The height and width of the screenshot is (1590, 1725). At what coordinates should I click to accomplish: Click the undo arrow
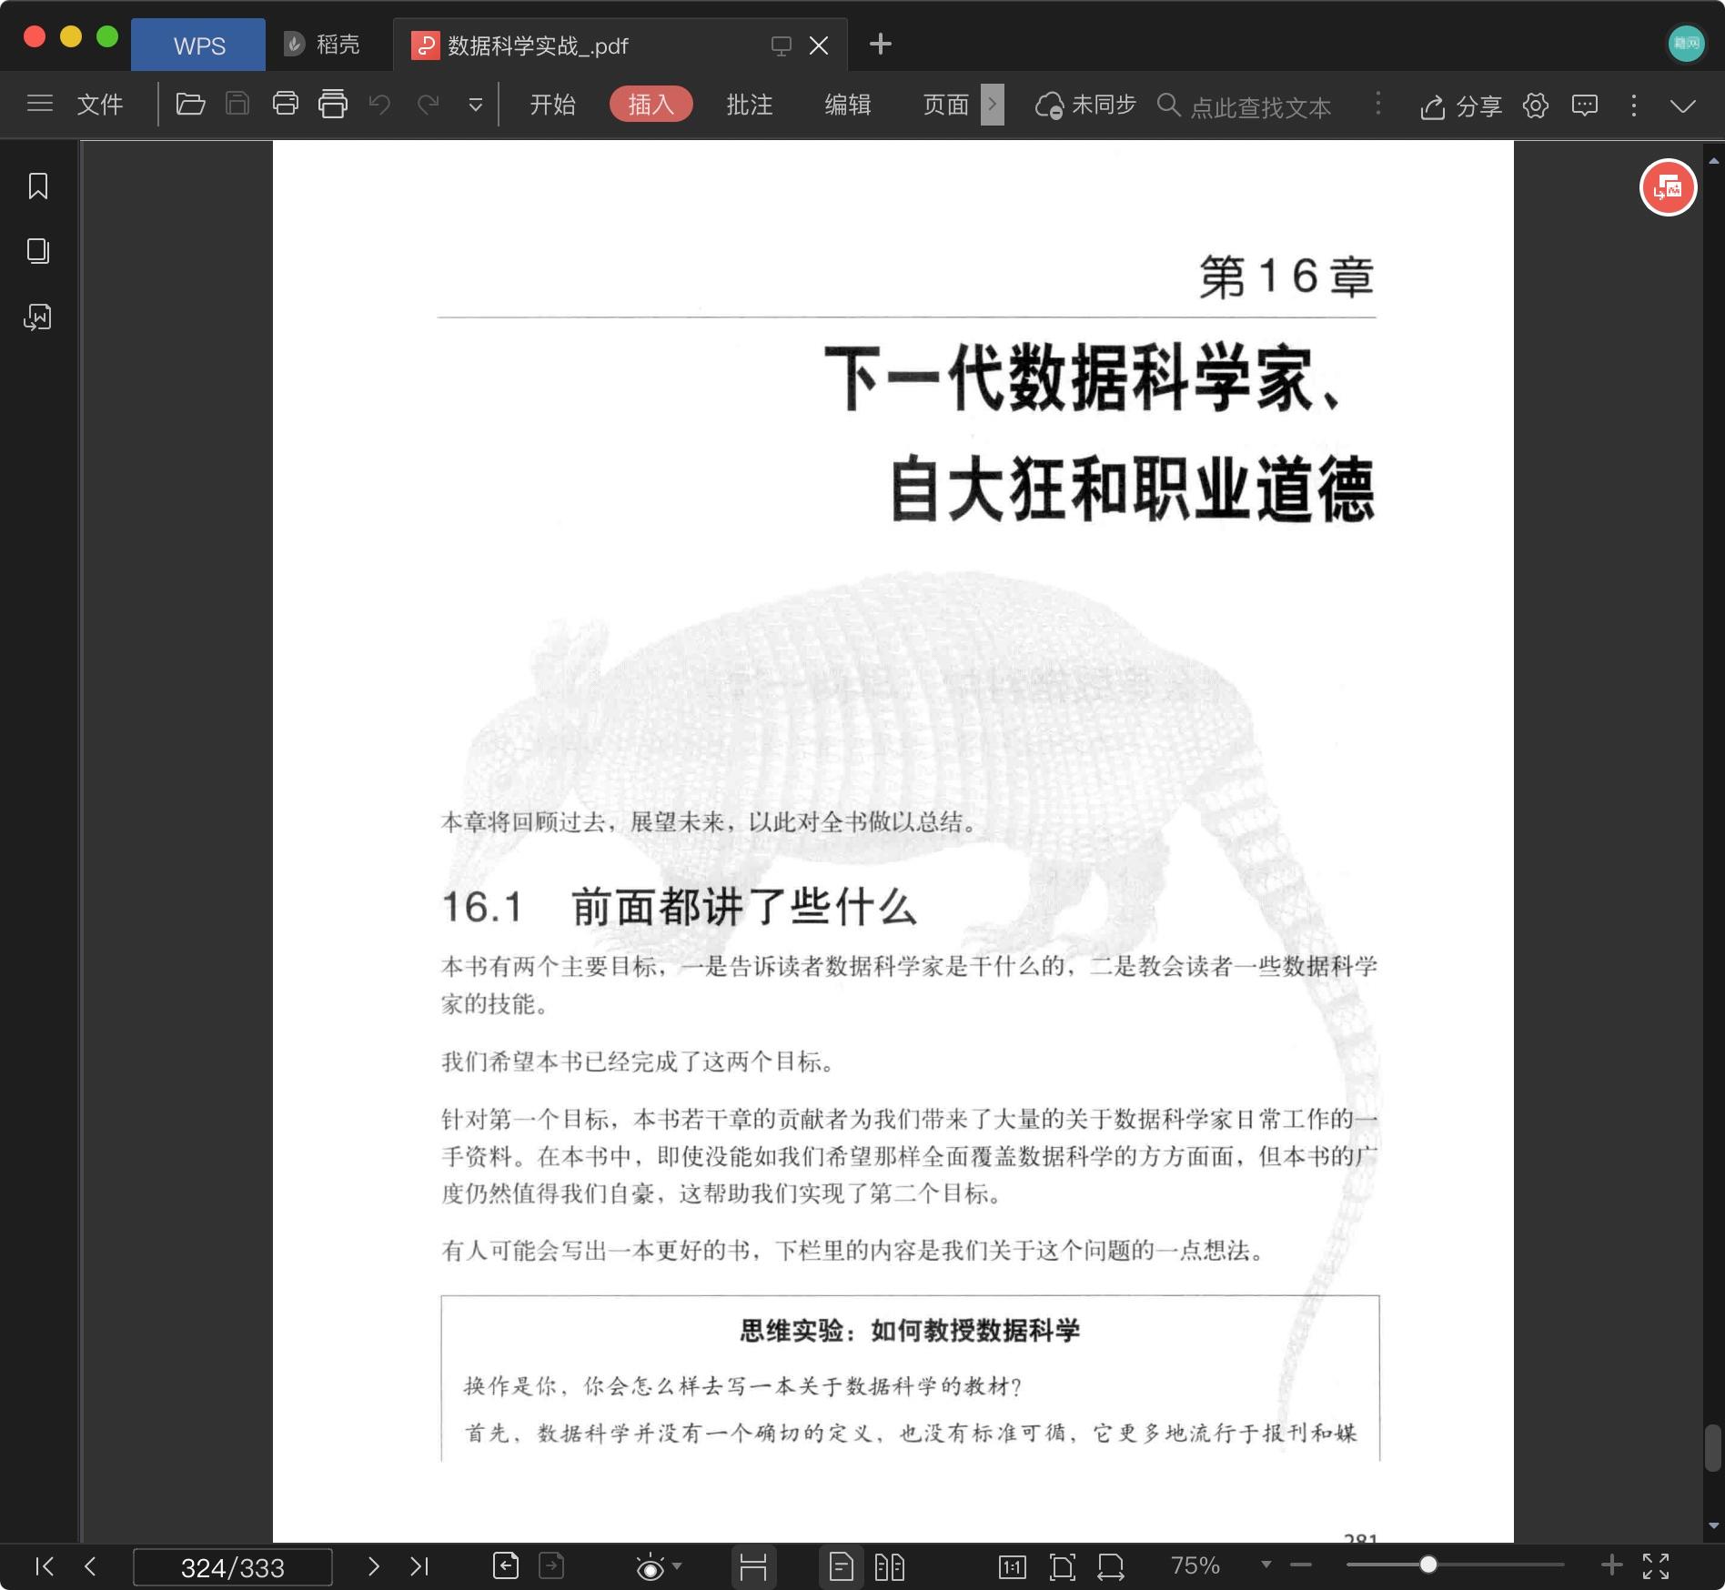[379, 105]
